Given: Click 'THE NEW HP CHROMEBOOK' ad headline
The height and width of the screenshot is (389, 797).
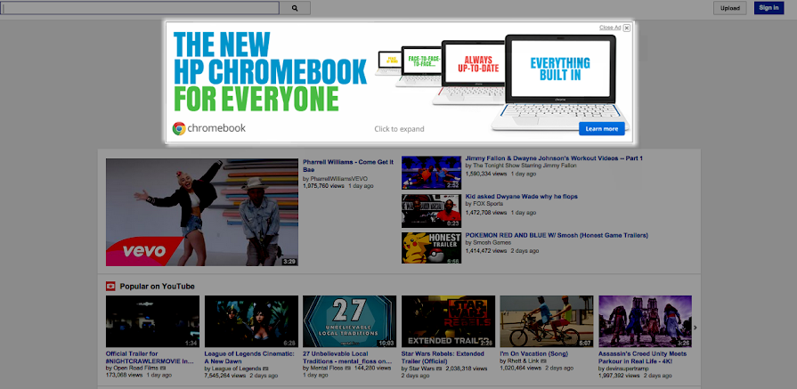Looking at the screenshot, I should [270, 57].
